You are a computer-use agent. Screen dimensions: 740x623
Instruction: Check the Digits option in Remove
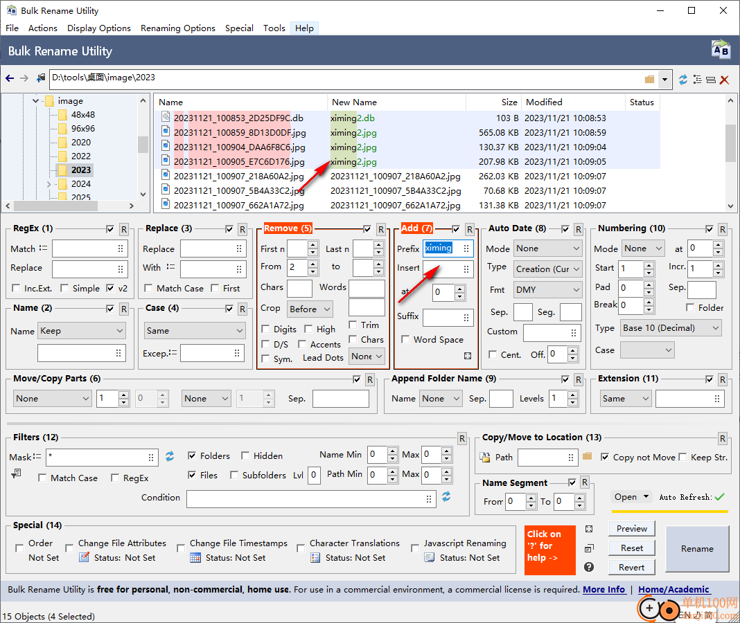pyautogui.click(x=265, y=329)
